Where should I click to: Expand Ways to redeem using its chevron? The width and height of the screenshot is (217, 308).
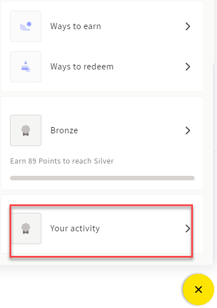coord(188,67)
